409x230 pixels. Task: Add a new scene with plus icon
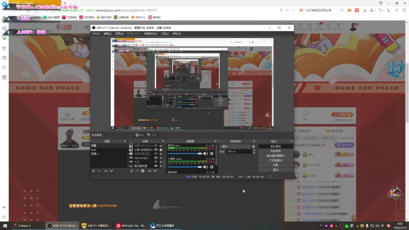94,171
